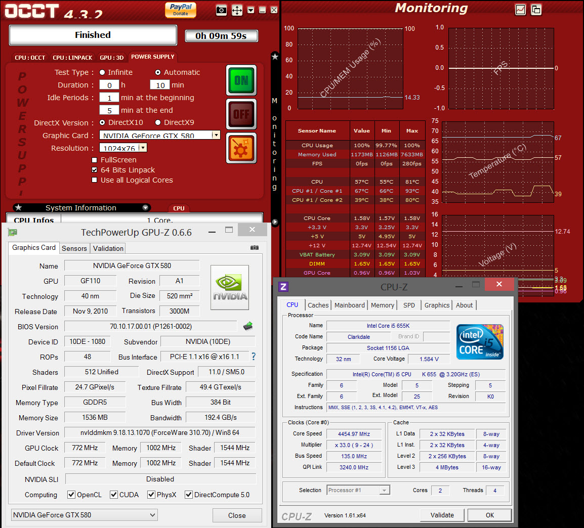Click the Finished status button

(x=93, y=35)
